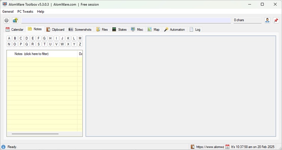Viewport: 282px width, 150px height.
Task: Filter notes by letter E
Action: coord(33,38)
